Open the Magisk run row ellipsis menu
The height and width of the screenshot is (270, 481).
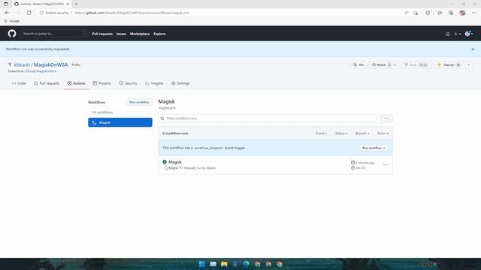(386, 165)
